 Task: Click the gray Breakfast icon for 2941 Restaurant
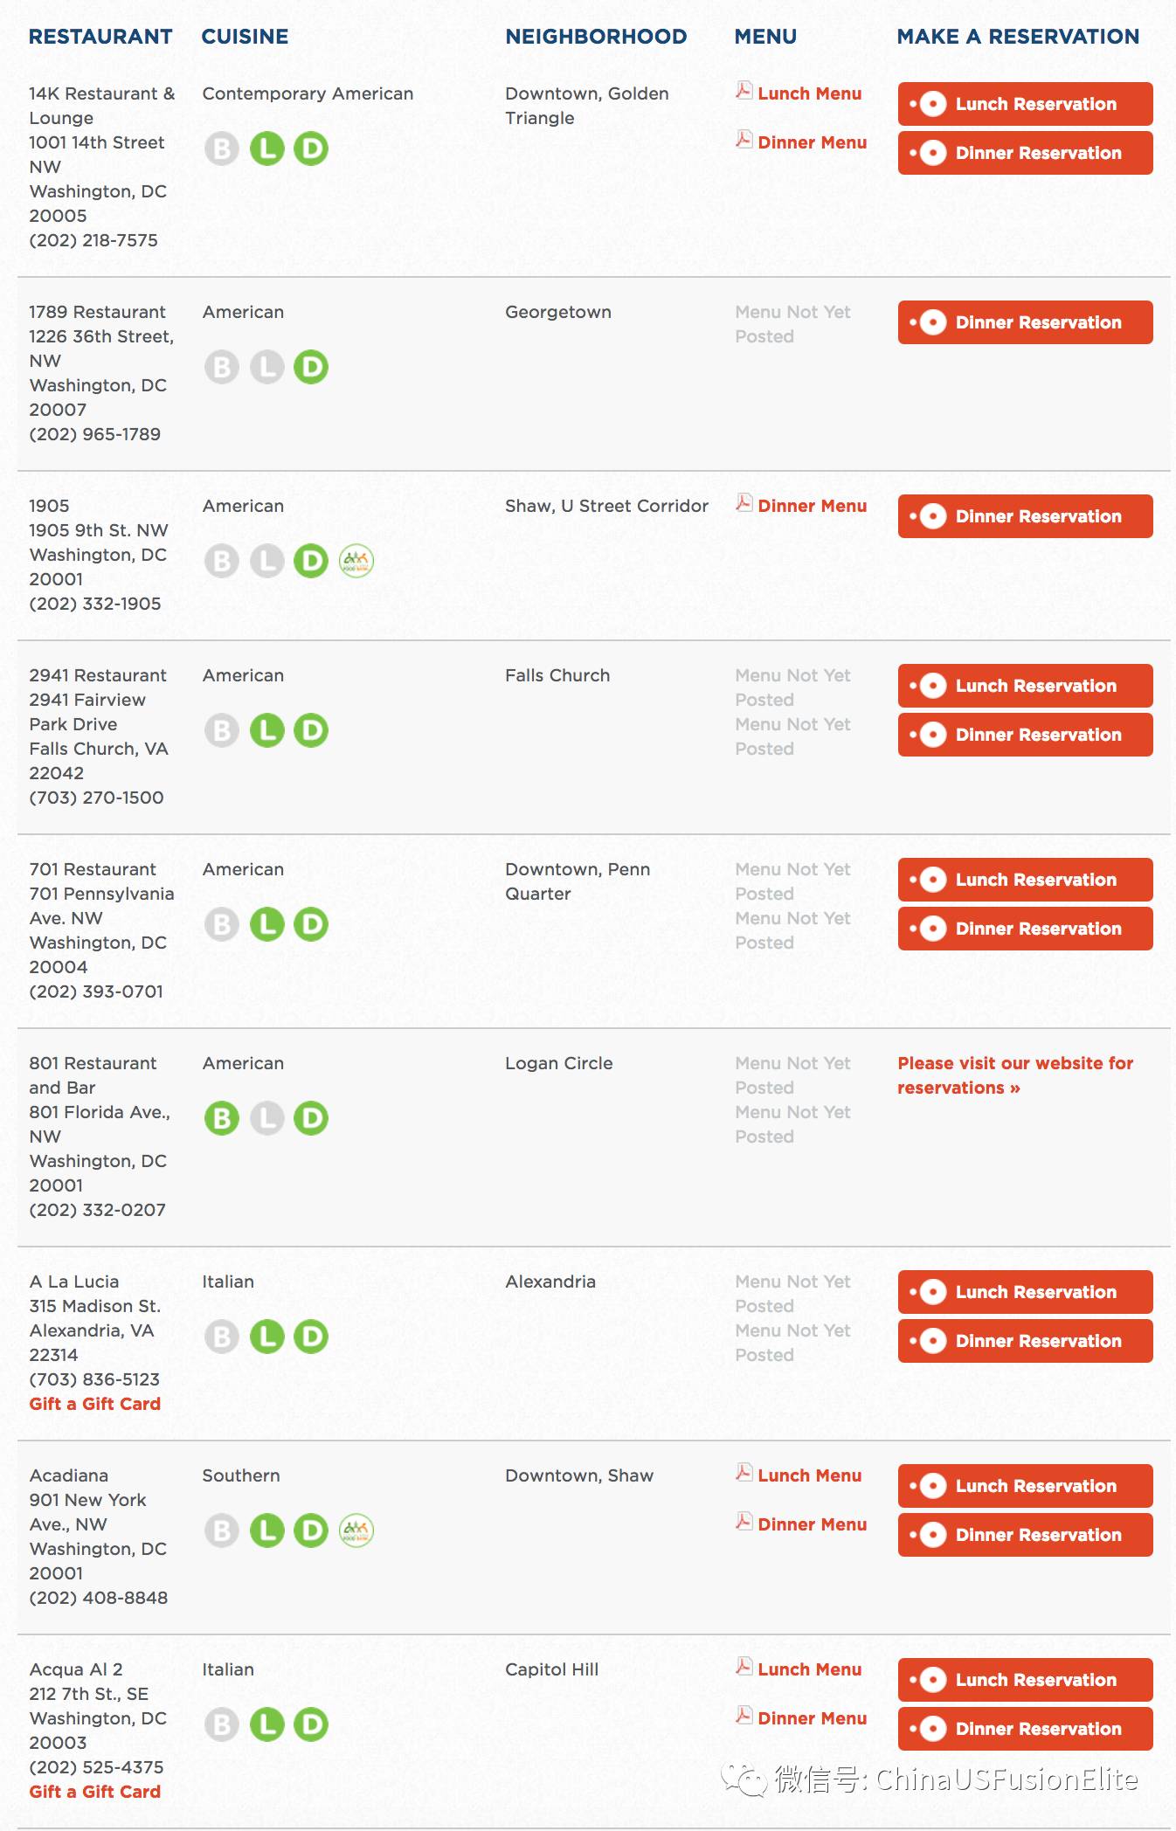point(222,730)
